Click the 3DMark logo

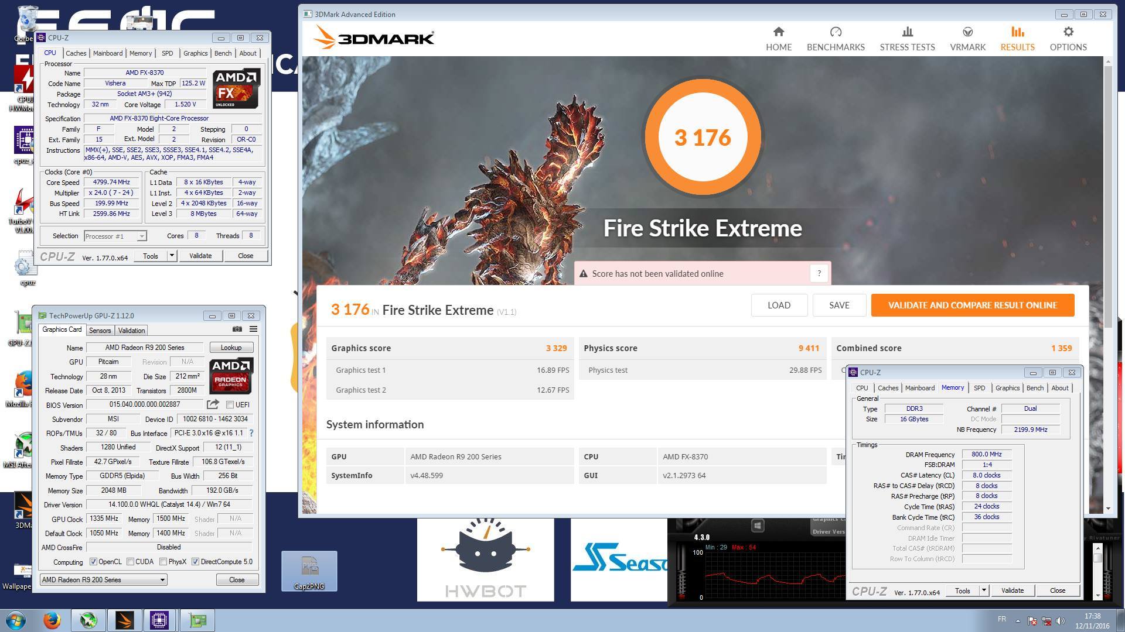374,38
